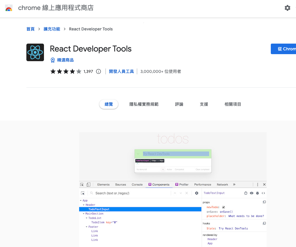The height and width of the screenshot is (247, 296).
Task: Click the DevTools three-dot menu icon
Action: (258, 185)
